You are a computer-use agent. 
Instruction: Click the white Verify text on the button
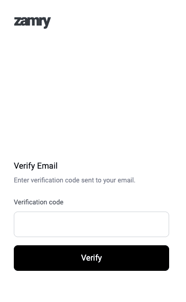91,258
